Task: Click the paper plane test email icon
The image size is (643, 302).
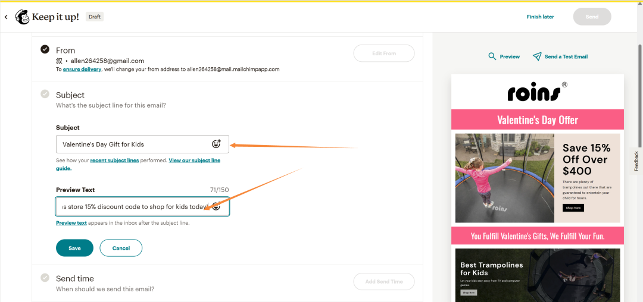Action: (x=537, y=56)
